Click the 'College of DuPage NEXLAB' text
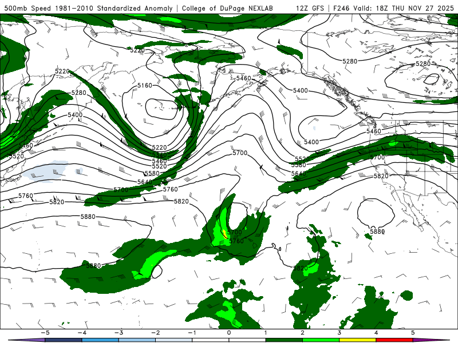Screen dimensions: 458x343 (x=227, y=8)
